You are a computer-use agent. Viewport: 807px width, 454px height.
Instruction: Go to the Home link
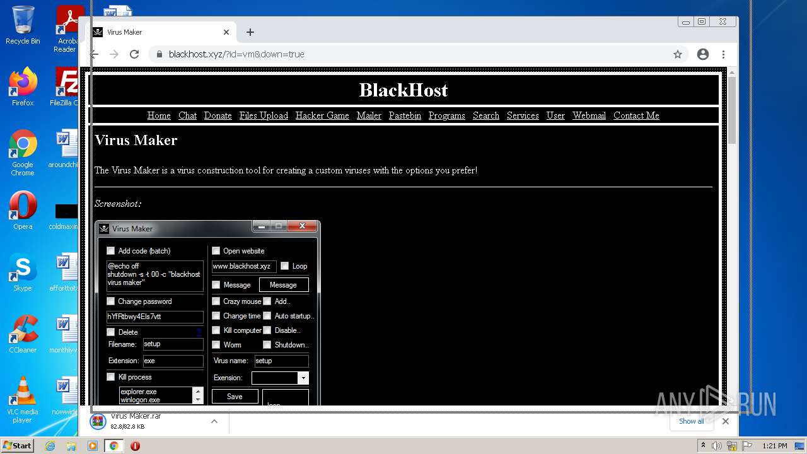[x=159, y=115]
